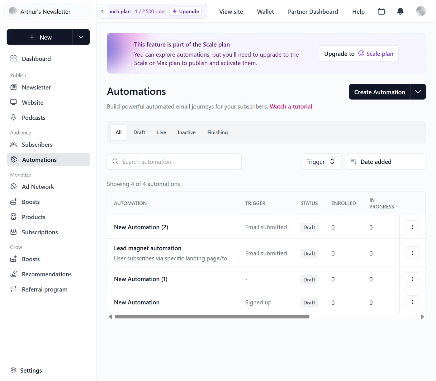
Task: Open New Automation (2) row title
Action: click(141, 227)
